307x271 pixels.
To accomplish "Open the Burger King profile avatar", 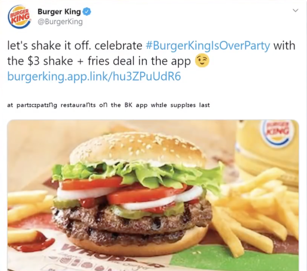I will 19,17.
